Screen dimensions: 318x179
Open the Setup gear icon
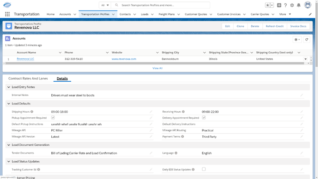(292, 5)
